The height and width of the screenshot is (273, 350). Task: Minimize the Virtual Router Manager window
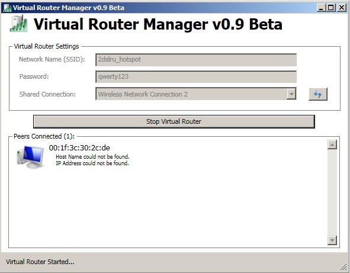click(321, 8)
